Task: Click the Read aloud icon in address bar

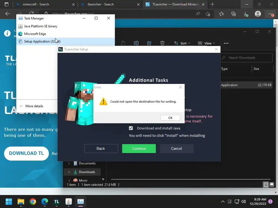Action: 198,14
